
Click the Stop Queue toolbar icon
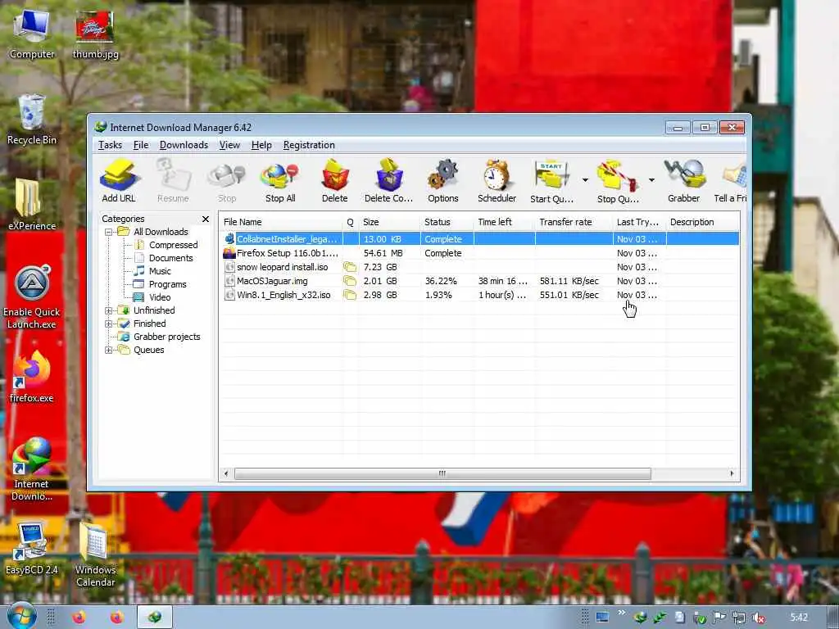[x=618, y=180]
